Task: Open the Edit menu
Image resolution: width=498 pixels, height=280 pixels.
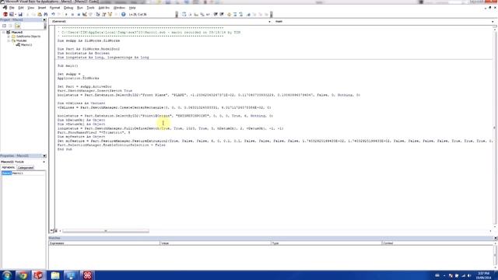Action: 21,8
